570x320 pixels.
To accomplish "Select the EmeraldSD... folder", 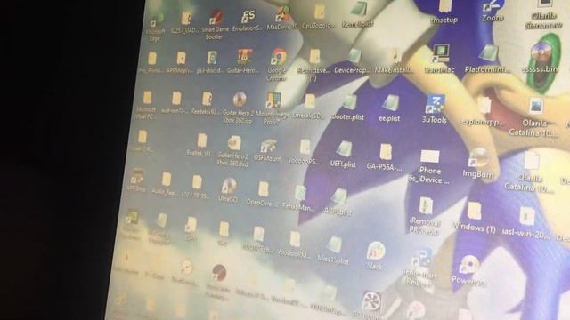I will pos(308,107).
